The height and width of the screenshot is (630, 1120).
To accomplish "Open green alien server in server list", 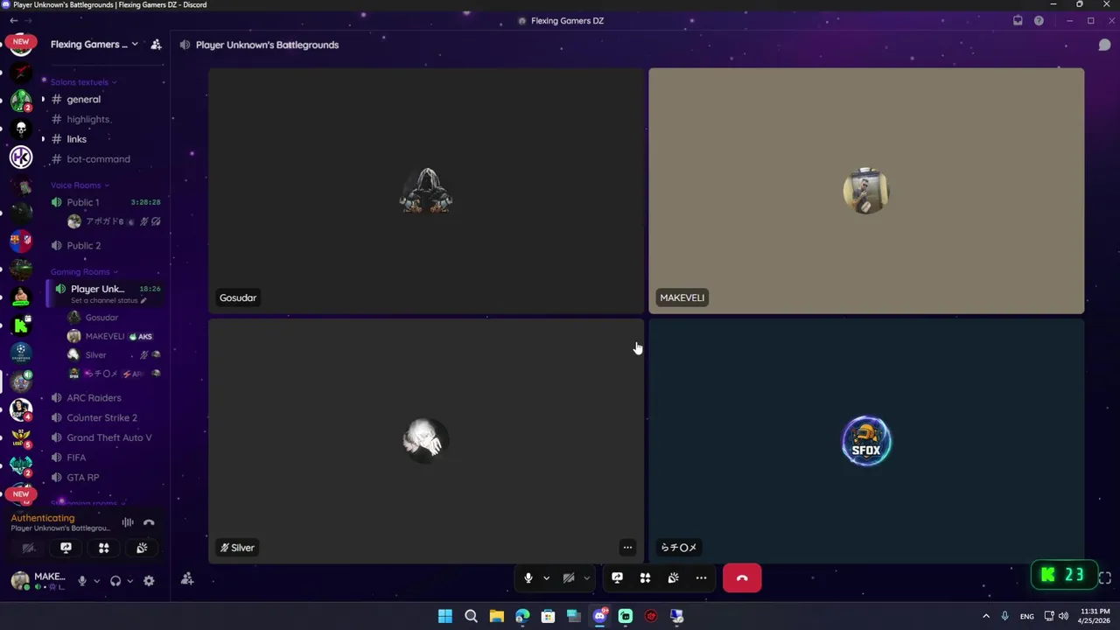I will coord(21,101).
